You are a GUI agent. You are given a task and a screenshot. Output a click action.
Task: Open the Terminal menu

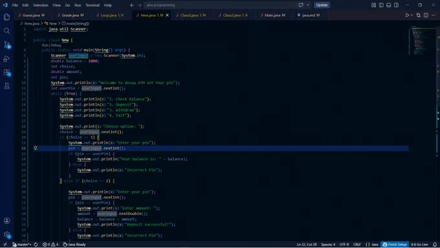(93, 5)
